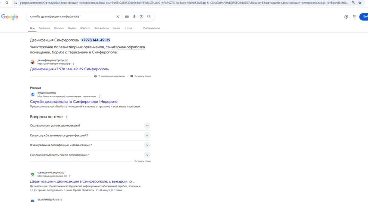Click Оставить отзыв below the questions block
Image resolution: width=368 pixels, height=202 pixels.
[142, 161]
